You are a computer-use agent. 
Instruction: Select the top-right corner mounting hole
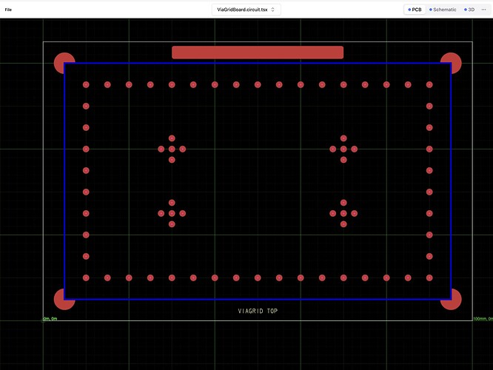[451, 63]
